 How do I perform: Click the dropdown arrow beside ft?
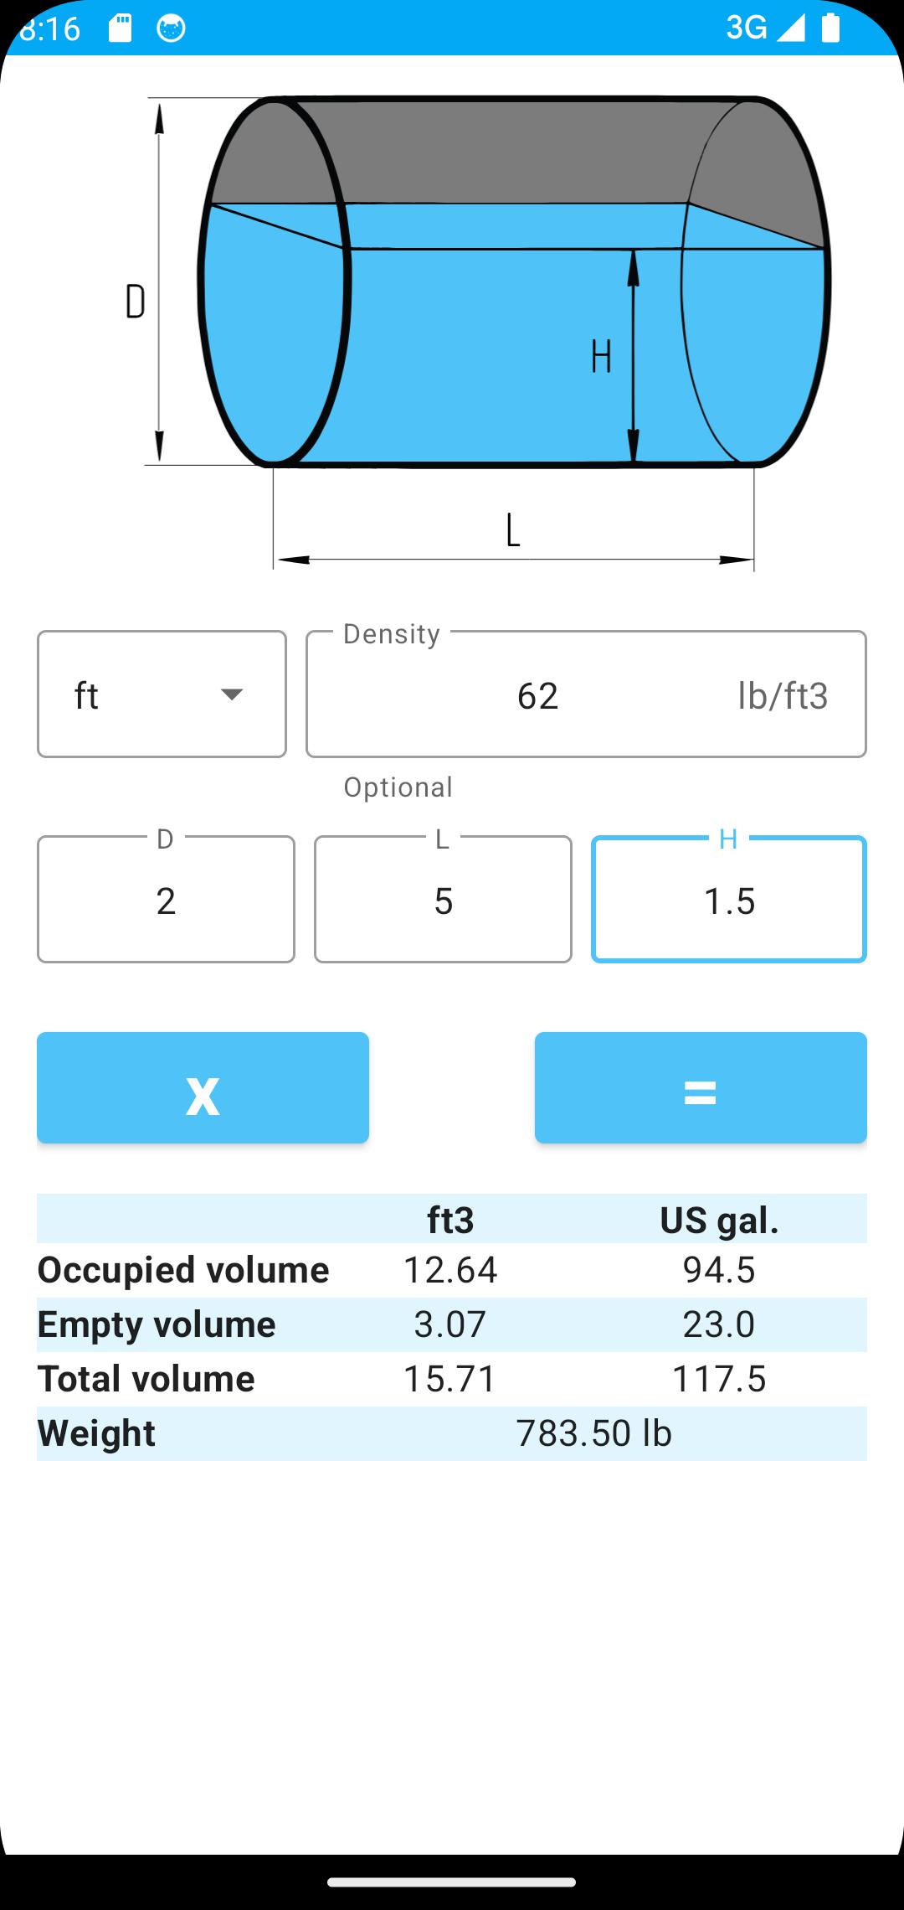pyautogui.click(x=231, y=693)
